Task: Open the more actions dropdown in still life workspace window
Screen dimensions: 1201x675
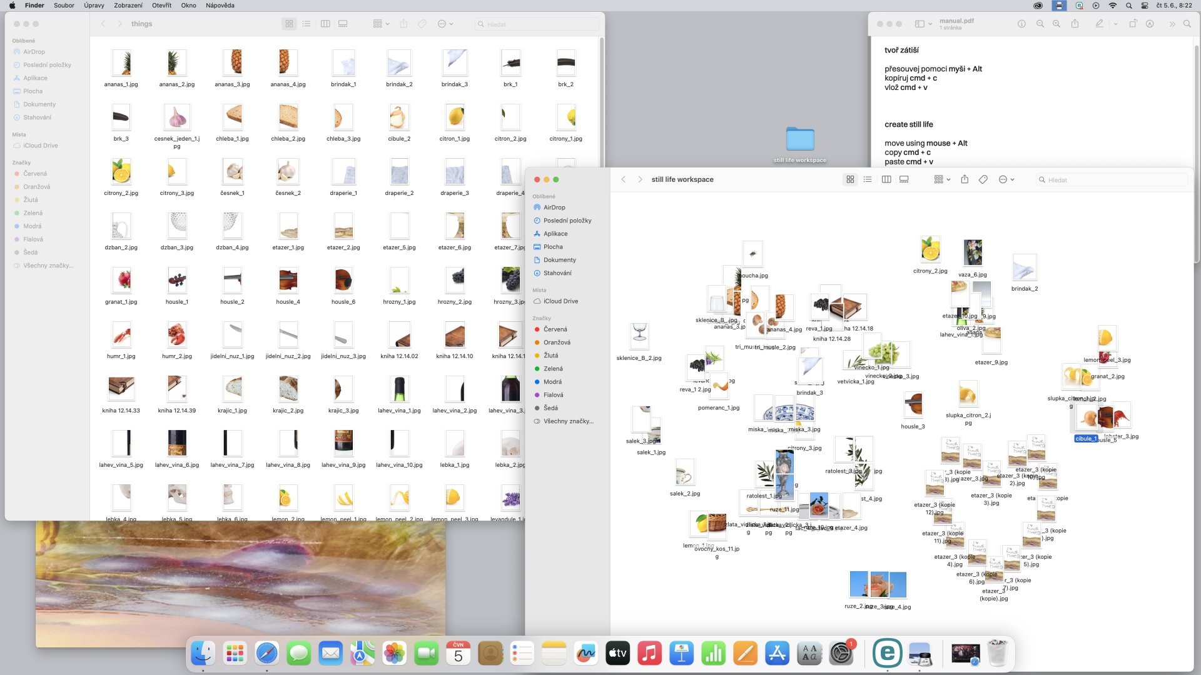Action: click(1006, 179)
